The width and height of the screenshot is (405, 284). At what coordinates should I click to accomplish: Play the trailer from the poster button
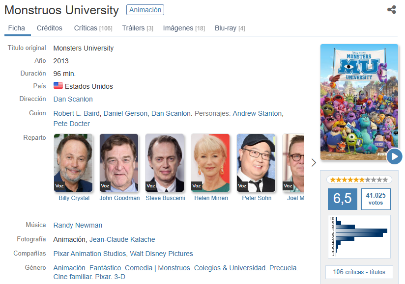[x=394, y=156]
